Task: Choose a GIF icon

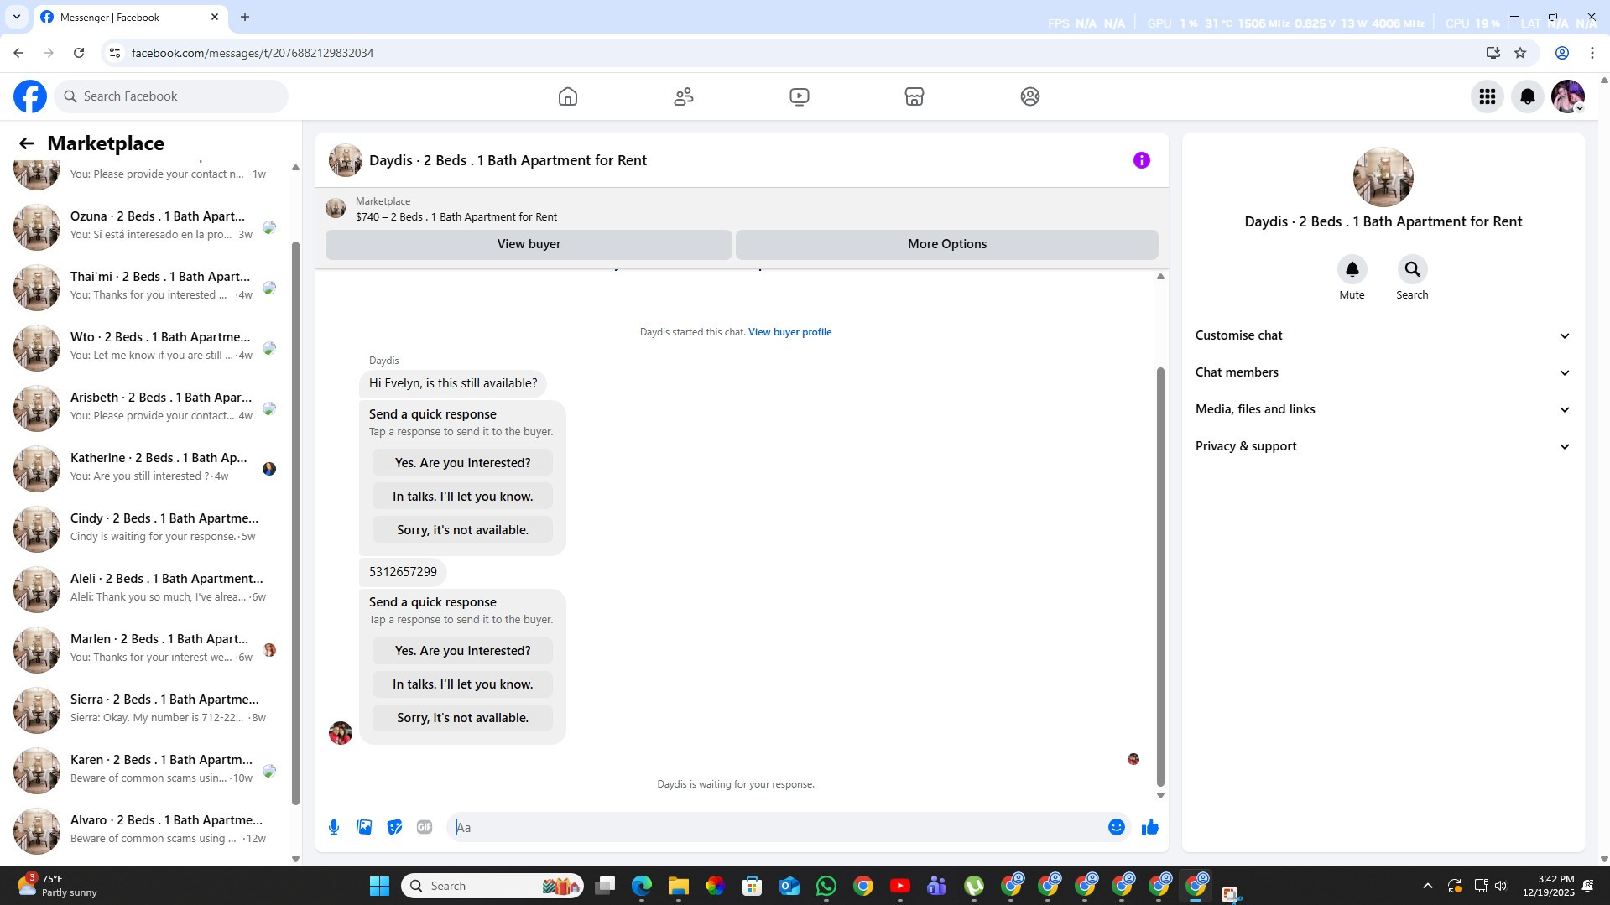Action: tap(425, 827)
